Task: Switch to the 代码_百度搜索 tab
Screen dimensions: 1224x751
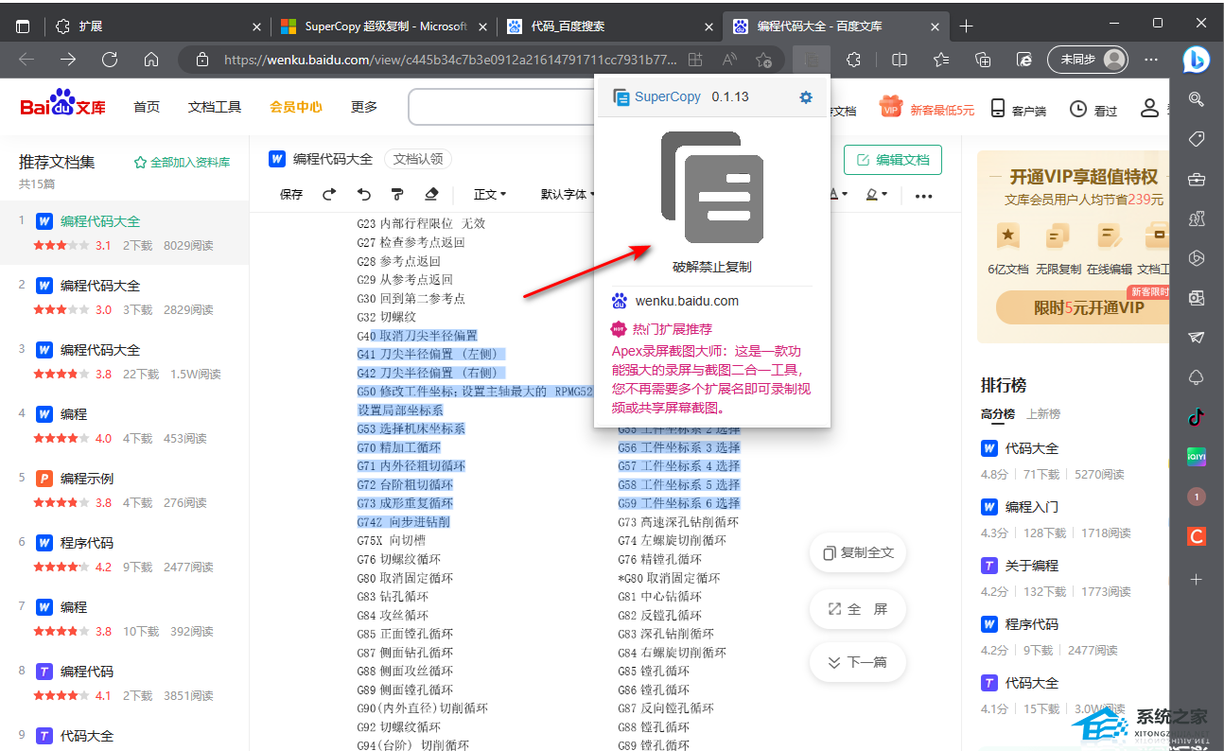Action: [609, 26]
